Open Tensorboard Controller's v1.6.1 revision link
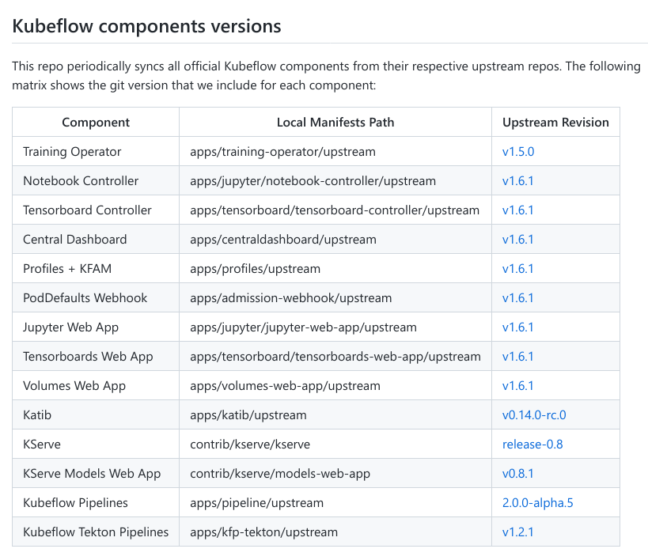Screen dimensions: 648x560 tap(517, 210)
